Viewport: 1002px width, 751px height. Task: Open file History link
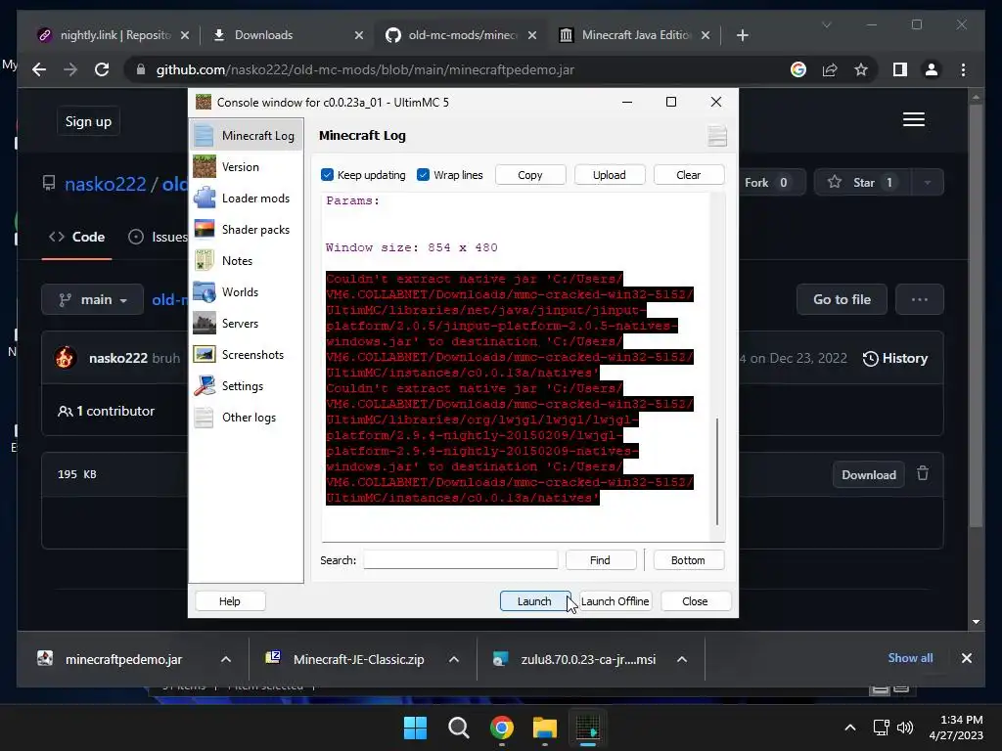[895, 358]
